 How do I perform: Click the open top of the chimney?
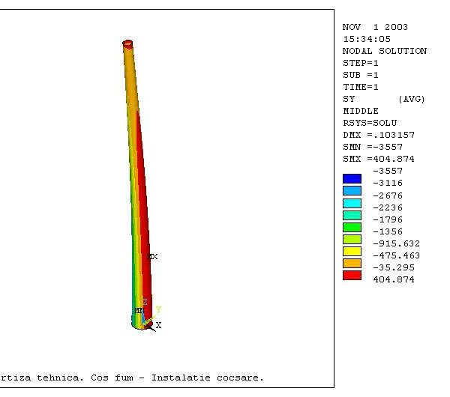[128, 44]
